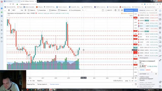
Task: Select RTSI row in the watchlist
Action: point(148,56)
